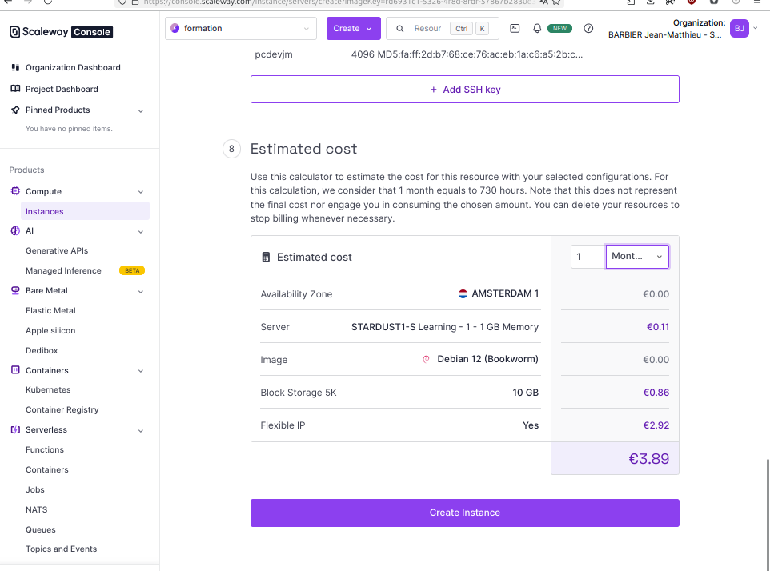This screenshot has height=571, width=770.
Task: Open Apple silicon in sidebar
Action: point(50,330)
